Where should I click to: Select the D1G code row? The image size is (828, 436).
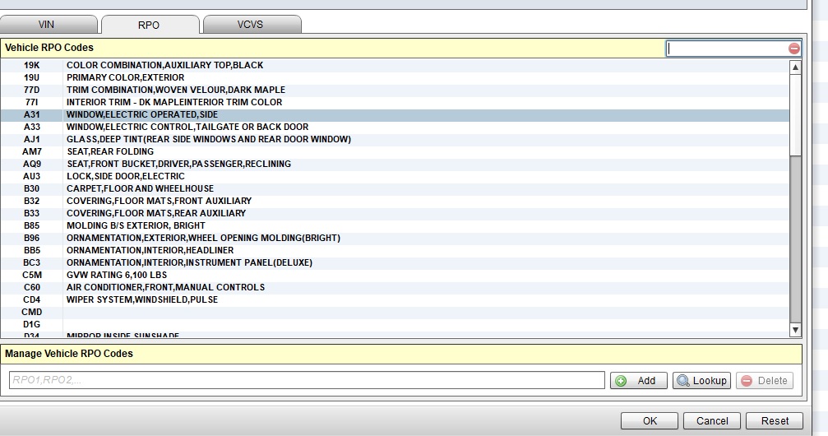[x=395, y=324]
